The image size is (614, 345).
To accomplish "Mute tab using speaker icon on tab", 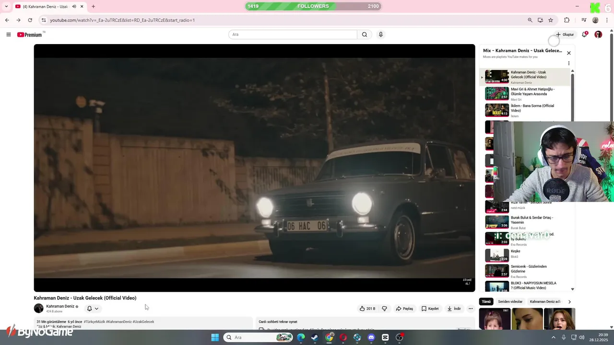I will [x=74, y=7].
